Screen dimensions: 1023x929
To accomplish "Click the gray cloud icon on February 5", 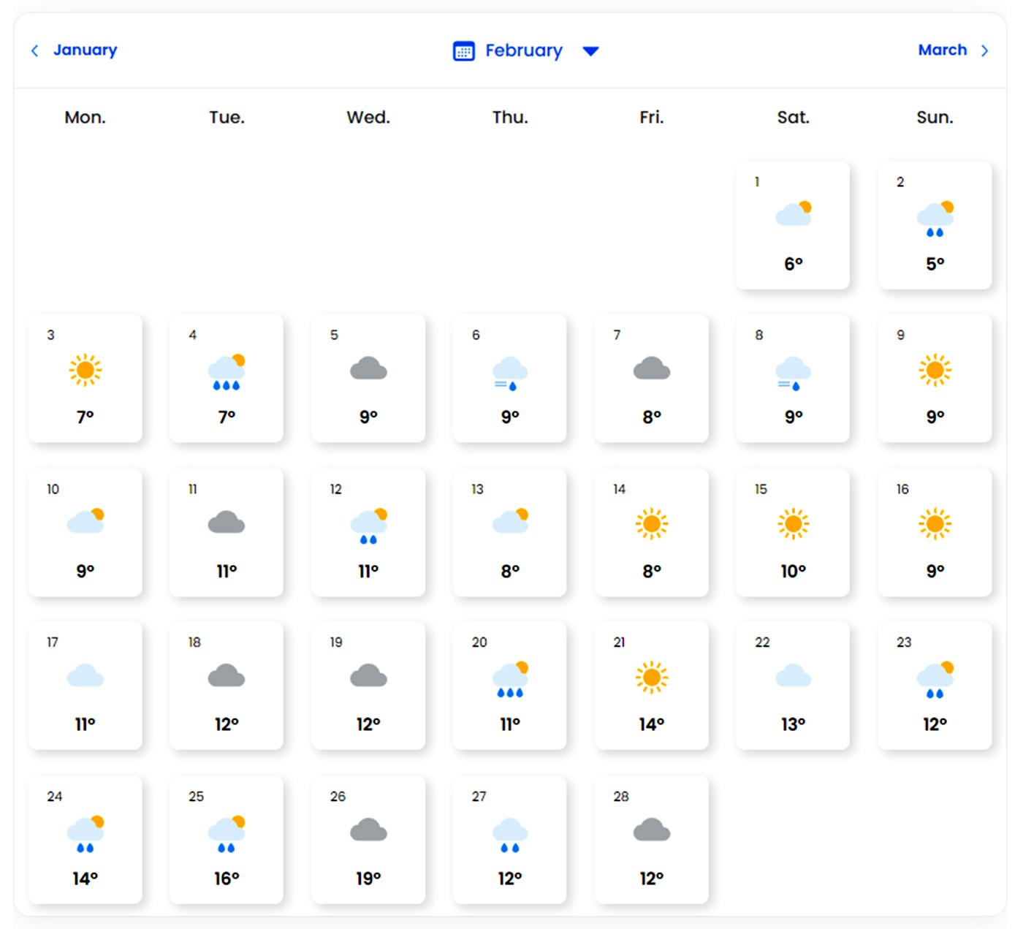I will pyautogui.click(x=368, y=369).
